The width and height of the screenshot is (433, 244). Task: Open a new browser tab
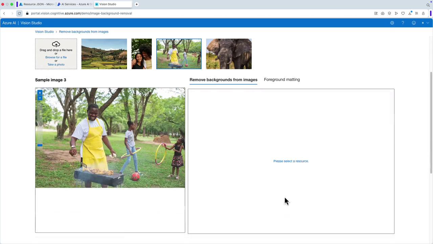click(137, 4)
